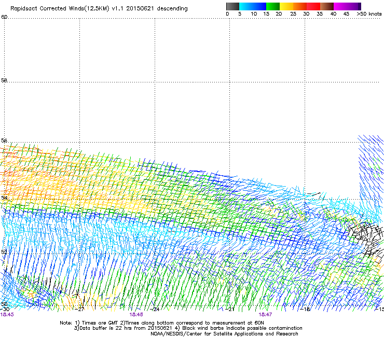
Task: Click the latitude label '60'
Action: click(x=4, y=17)
